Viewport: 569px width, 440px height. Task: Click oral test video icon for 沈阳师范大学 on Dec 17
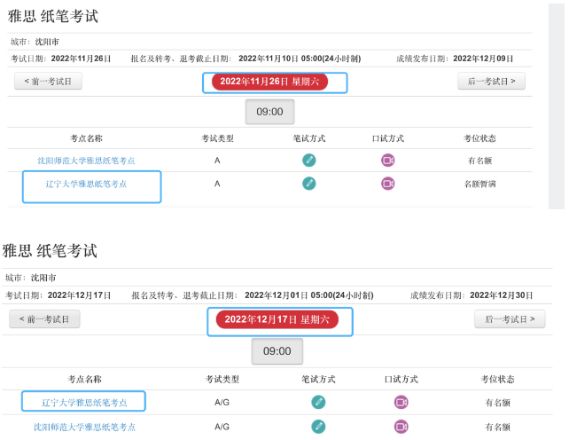(401, 427)
